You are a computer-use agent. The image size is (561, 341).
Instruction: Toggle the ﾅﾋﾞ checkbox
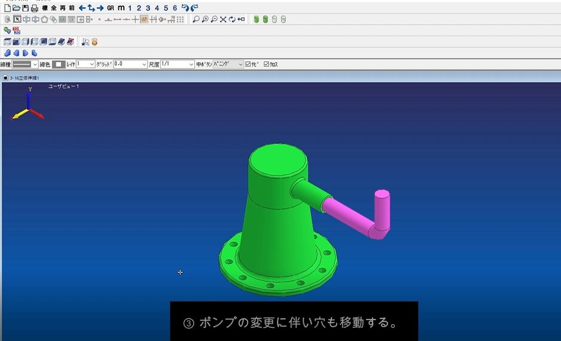[248, 64]
